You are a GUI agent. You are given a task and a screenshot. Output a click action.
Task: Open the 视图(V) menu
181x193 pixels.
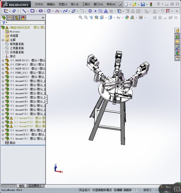pos(63,5)
